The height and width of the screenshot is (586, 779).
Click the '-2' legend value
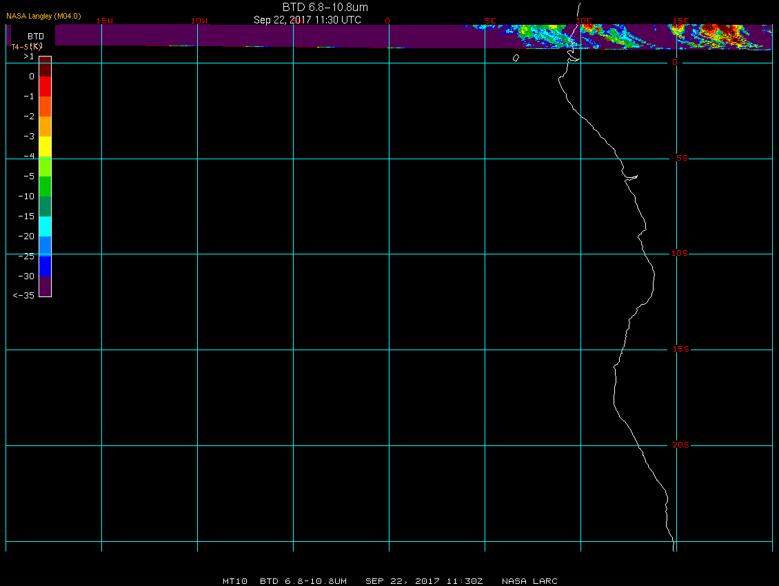coord(29,117)
